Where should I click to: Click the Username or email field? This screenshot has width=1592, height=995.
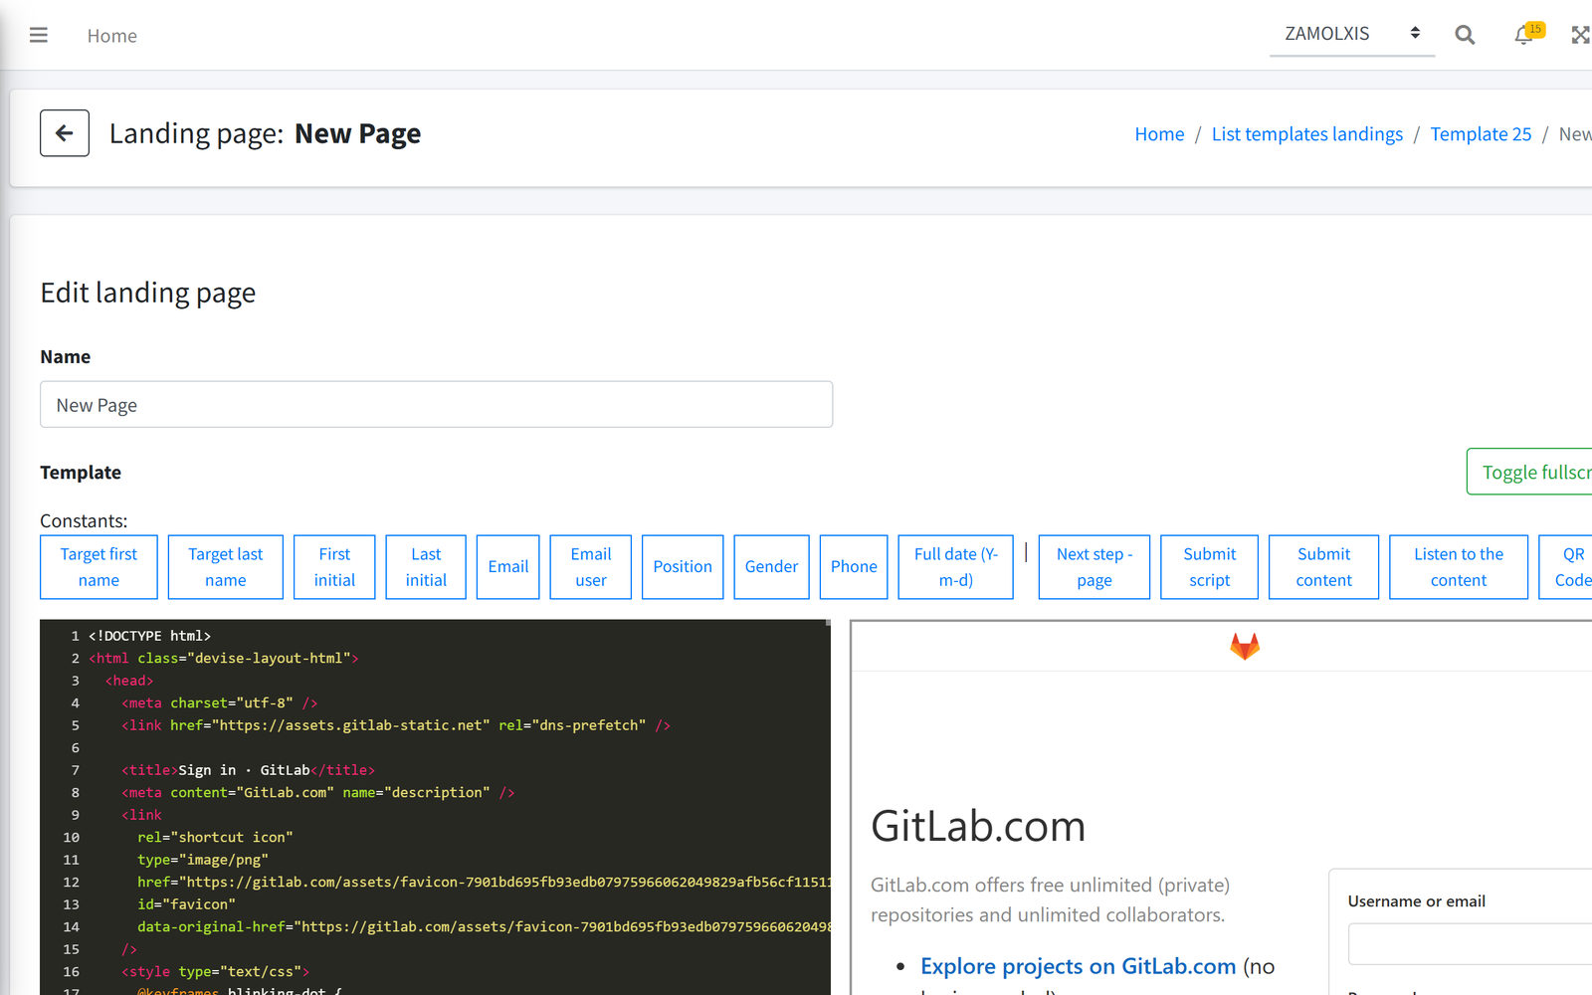point(1471,943)
